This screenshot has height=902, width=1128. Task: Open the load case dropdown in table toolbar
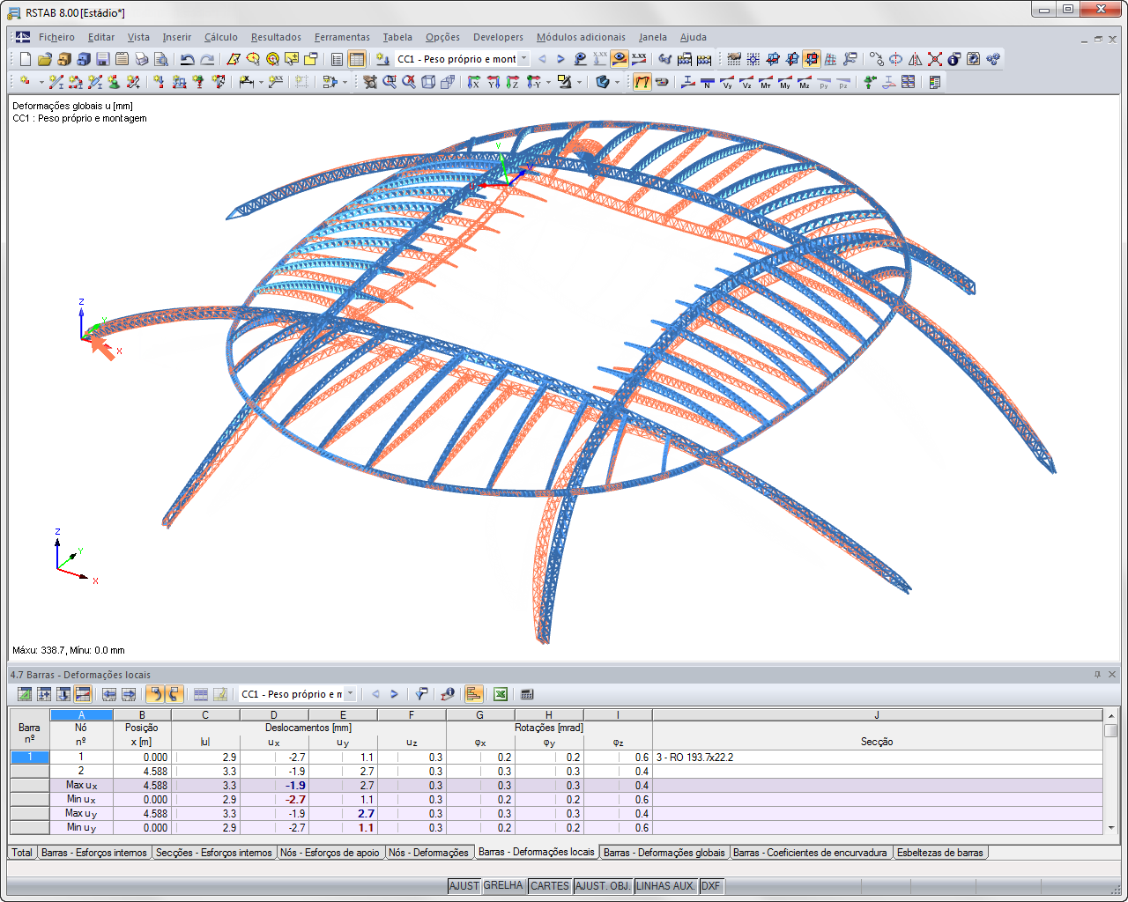[350, 694]
